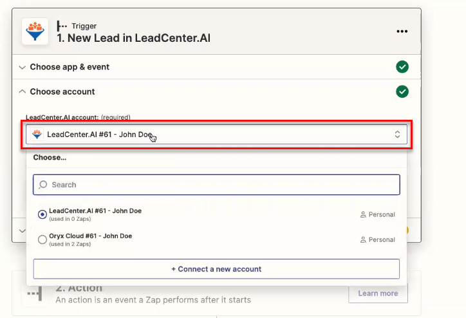Click the 'Choose app & event' heading text
Viewport: 466px width, 318px height.
point(70,67)
